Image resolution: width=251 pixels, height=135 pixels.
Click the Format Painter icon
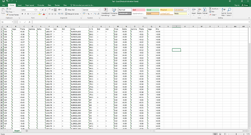click(7, 15)
